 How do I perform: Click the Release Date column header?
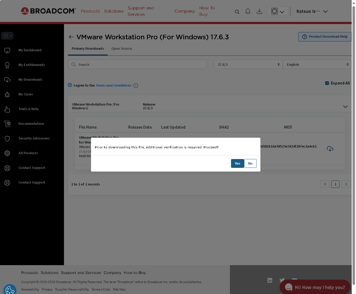click(140, 127)
